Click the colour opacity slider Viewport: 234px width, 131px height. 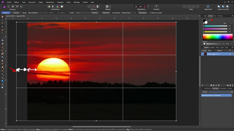(214, 44)
